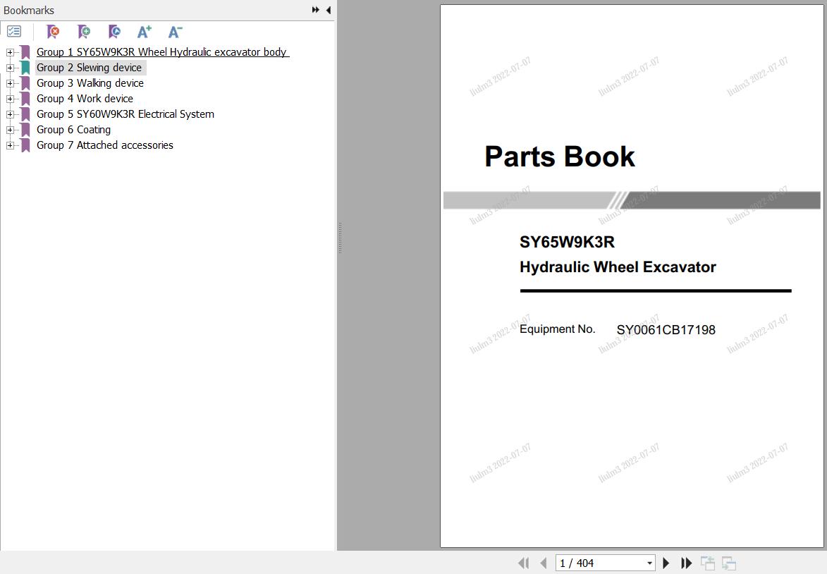This screenshot has height=574, width=827.
Task: Open the page number dropdown arrow
Action: pyautogui.click(x=649, y=563)
